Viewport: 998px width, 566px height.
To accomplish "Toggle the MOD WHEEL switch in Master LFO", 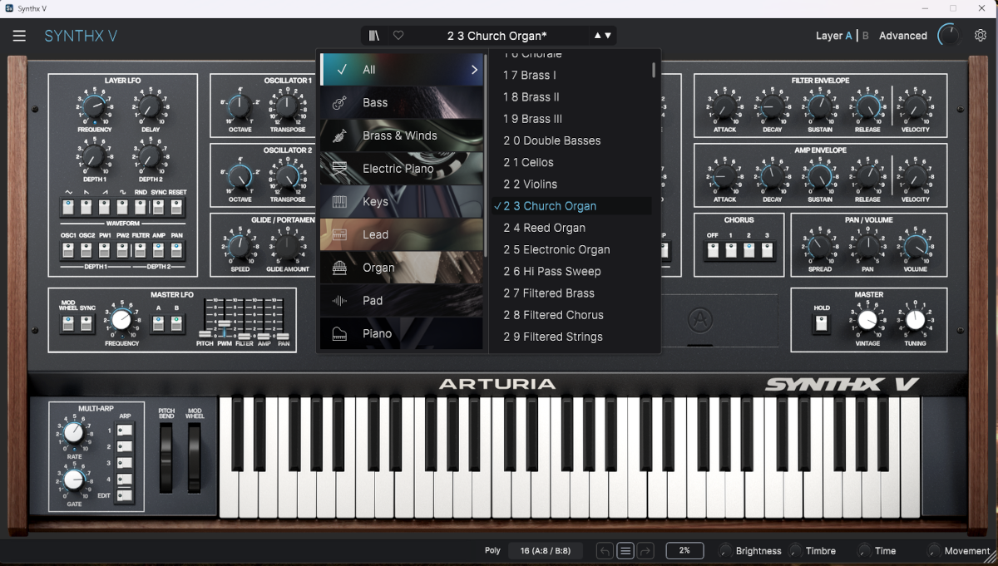I will pos(68,324).
